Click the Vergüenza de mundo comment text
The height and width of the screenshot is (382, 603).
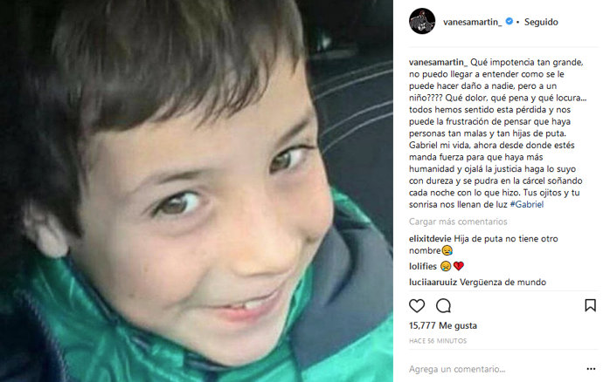tap(503, 283)
